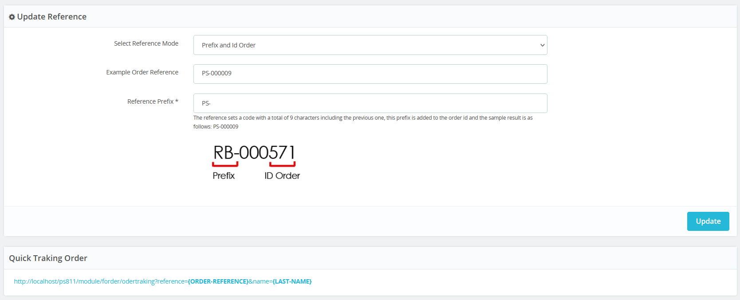Open the quick tracking order URL link
Viewport: 740px width, 300px height.
[163, 281]
